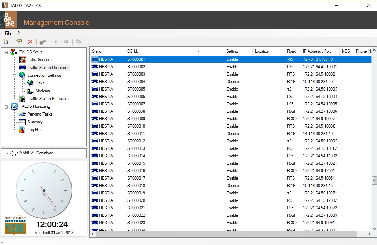Screen dimensions: 377x245
Task: Click the Traffic Station Definitions car icon
Action: click(22, 68)
